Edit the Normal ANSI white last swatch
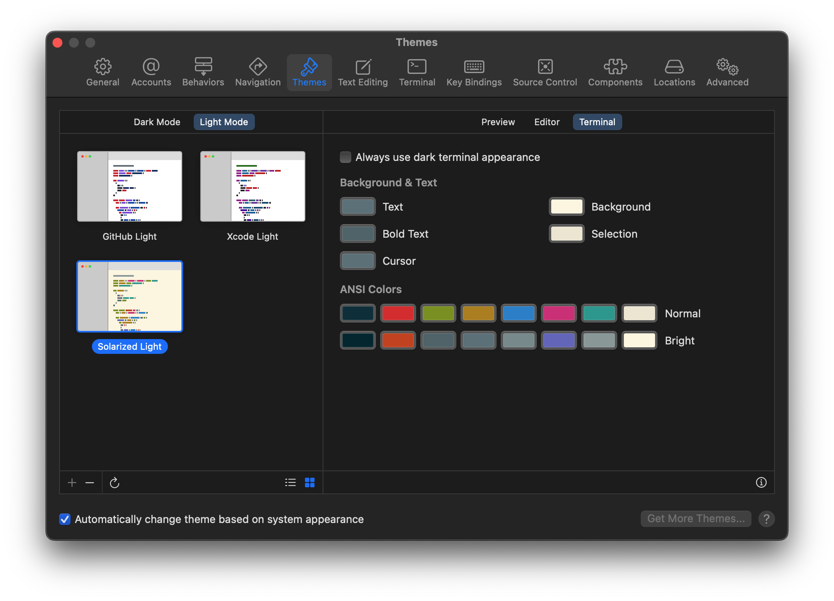 point(639,313)
